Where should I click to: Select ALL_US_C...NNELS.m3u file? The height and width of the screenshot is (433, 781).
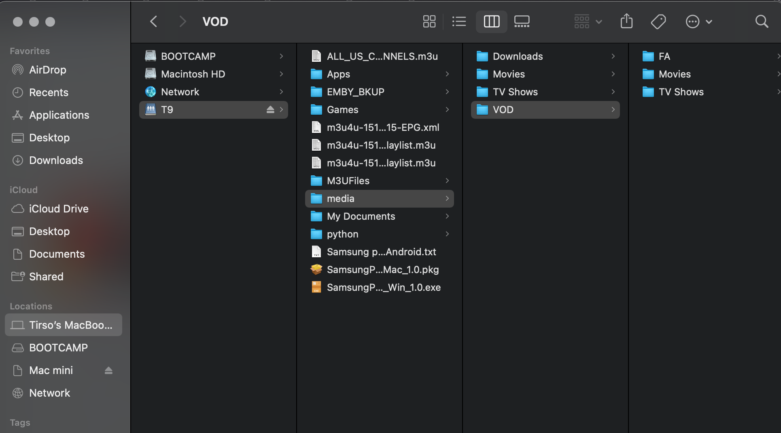[x=380, y=56]
